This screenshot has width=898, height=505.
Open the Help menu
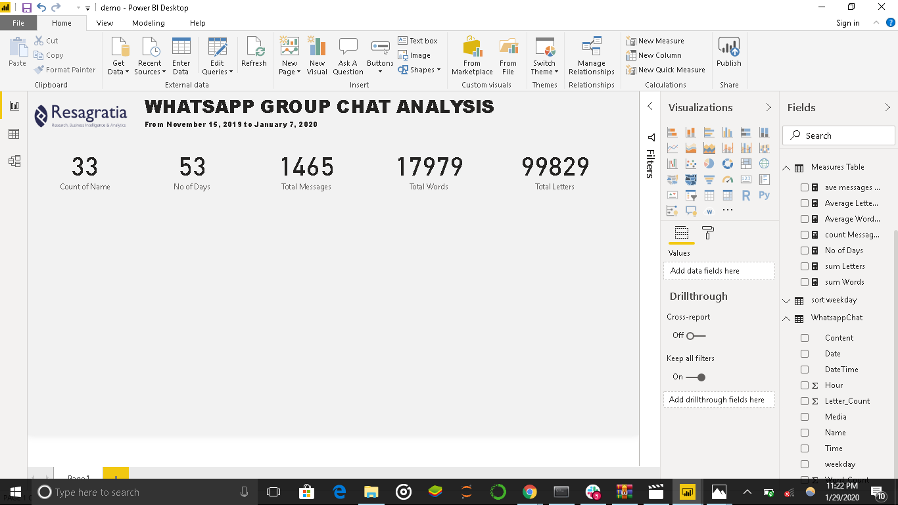click(x=197, y=22)
